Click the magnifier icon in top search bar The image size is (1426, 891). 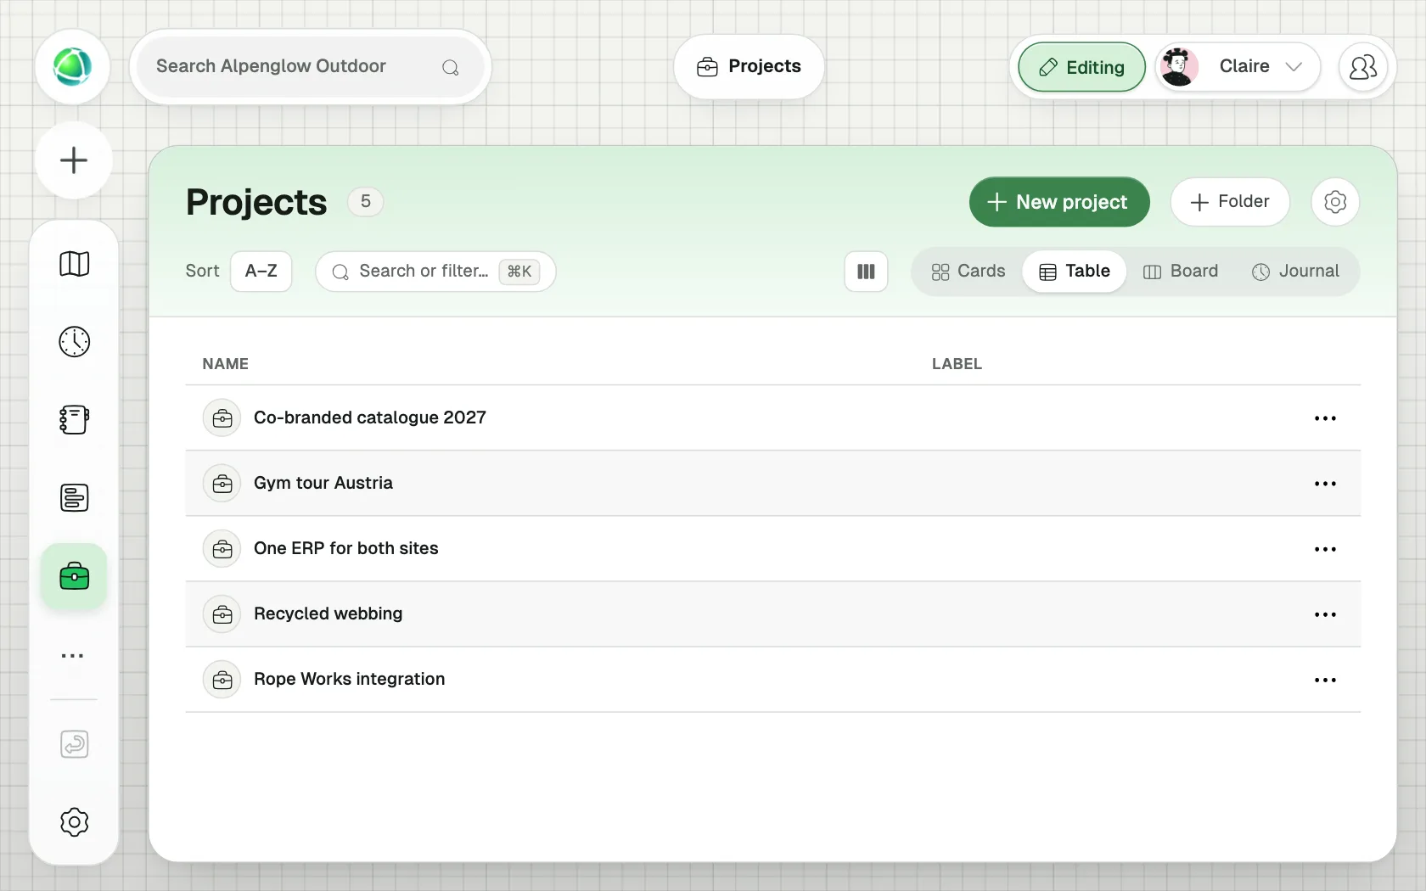click(x=451, y=67)
